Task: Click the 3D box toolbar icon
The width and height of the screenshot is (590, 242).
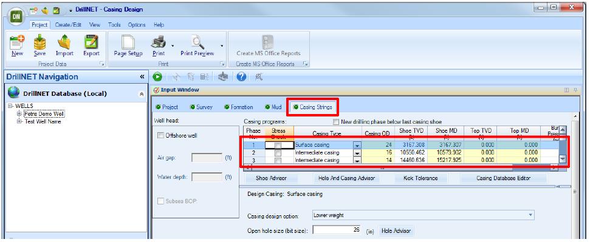Action: click(224, 77)
